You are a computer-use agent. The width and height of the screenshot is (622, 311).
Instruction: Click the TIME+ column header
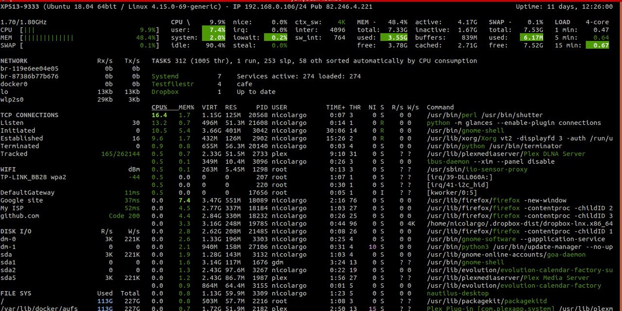[x=336, y=107]
